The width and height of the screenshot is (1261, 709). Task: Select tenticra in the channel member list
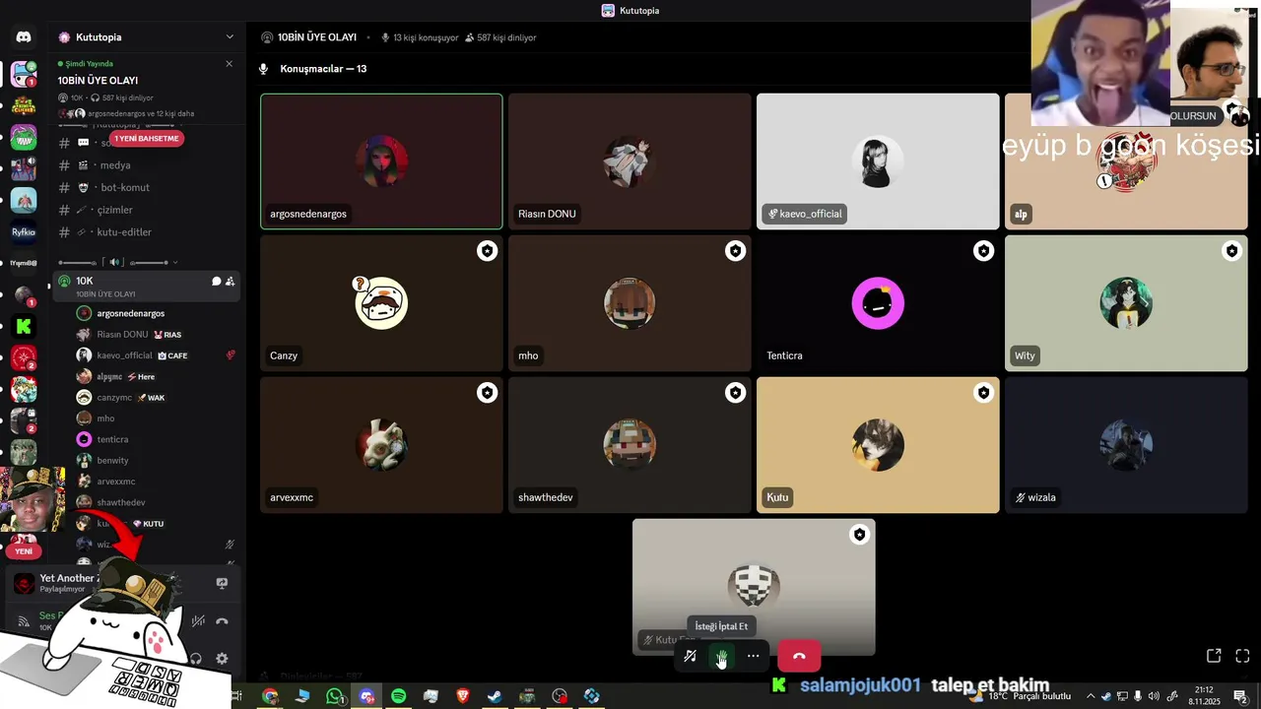[x=156, y=439]
